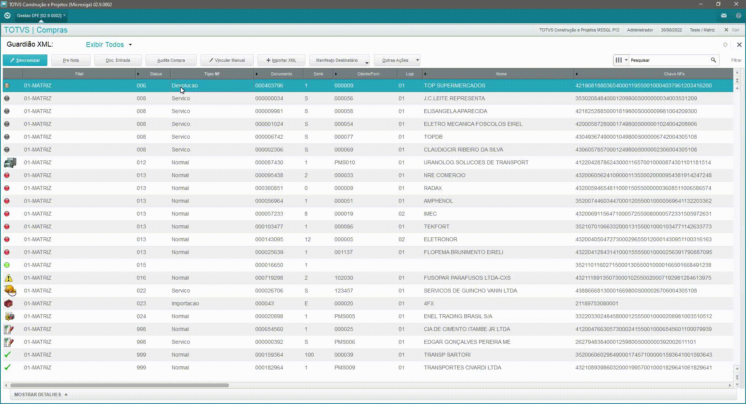Click the green status dot for document 000016650
746x404 pixels.
coord(7,265)
